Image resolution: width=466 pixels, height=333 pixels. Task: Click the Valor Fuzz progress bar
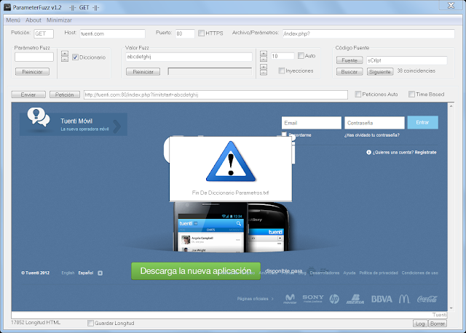pos(210,71)
